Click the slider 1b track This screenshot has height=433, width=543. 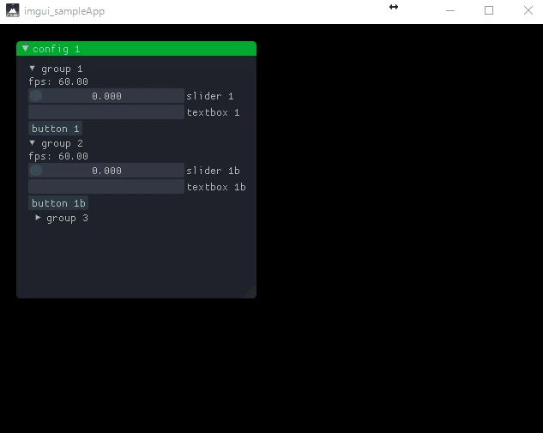106,171
